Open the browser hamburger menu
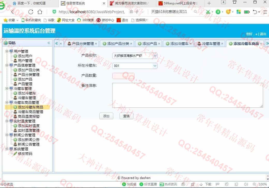This screenshot has width=269, height=188. pyautogui.click(x=265, y=12)
